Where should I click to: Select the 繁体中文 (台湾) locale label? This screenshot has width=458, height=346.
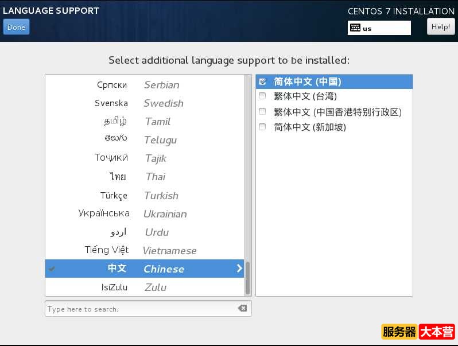[x=305, y=96]
